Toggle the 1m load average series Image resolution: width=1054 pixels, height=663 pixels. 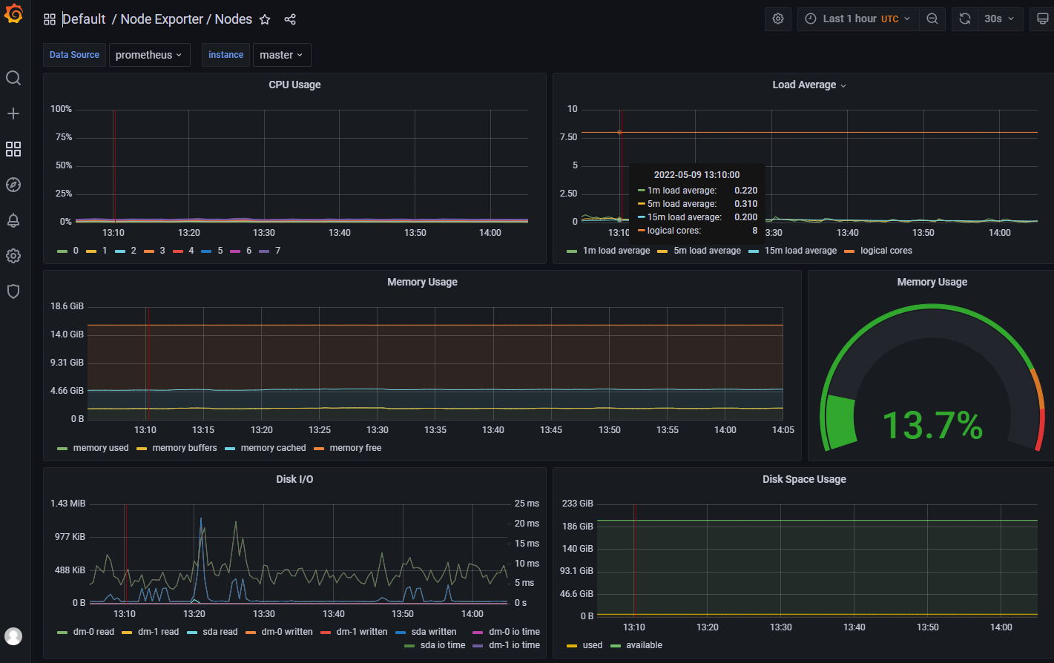click(x=616, y=251)
